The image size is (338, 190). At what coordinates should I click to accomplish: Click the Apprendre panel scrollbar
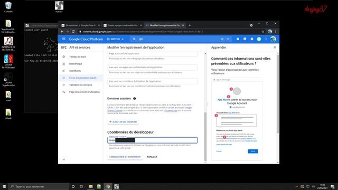coord(278,94)
